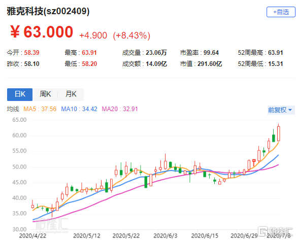Screen dimensions: 296x240
Task: Click the 2020/6/29 date axis label
Action: pyautogui.click(x=244, y=236)
